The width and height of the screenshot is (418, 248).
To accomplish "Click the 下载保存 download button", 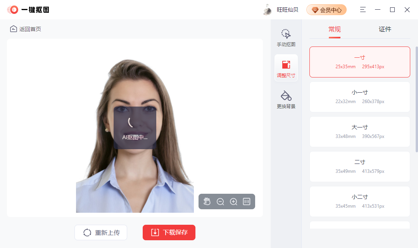I will [169, 232].
